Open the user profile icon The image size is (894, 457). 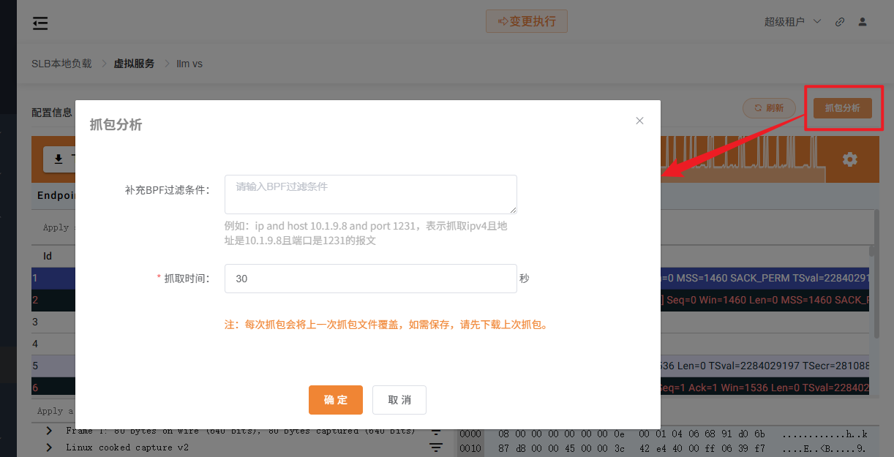tap(863, 22)
